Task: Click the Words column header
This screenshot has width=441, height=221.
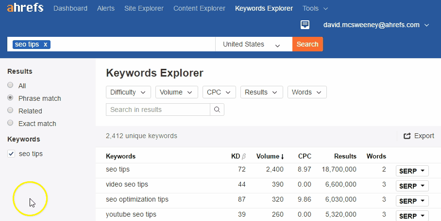Action: 376,157
